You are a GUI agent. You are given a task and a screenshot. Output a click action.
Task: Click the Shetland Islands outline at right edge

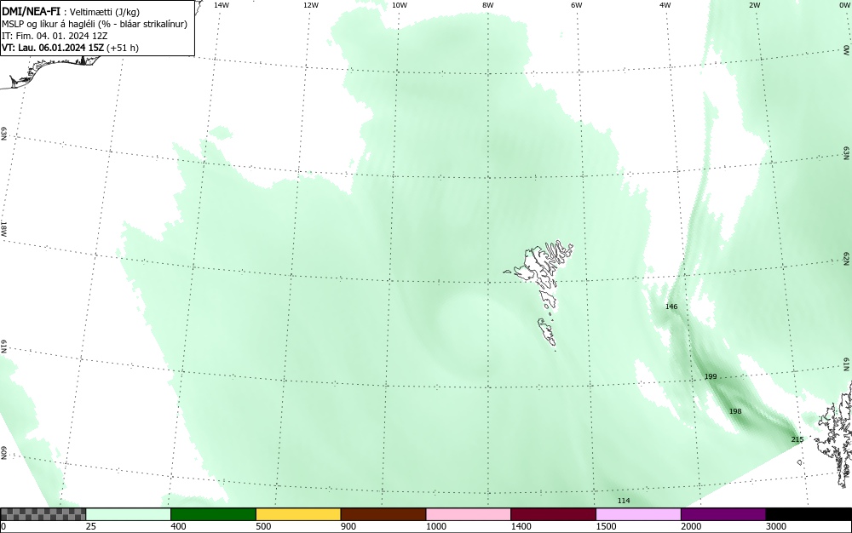[x=833, y=434]
